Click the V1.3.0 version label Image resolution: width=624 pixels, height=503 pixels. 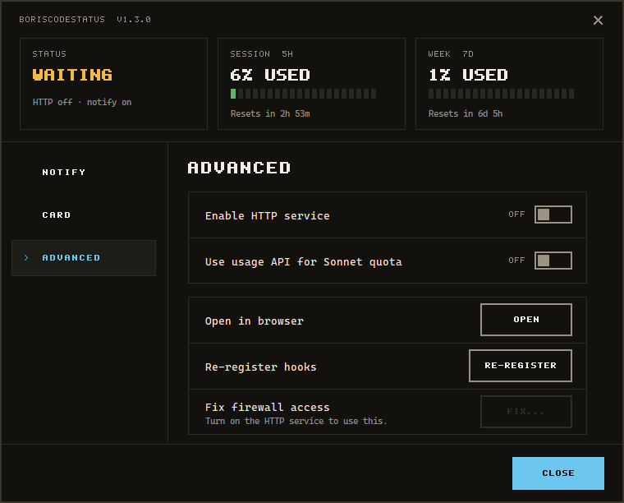click(x=134, y=20)
